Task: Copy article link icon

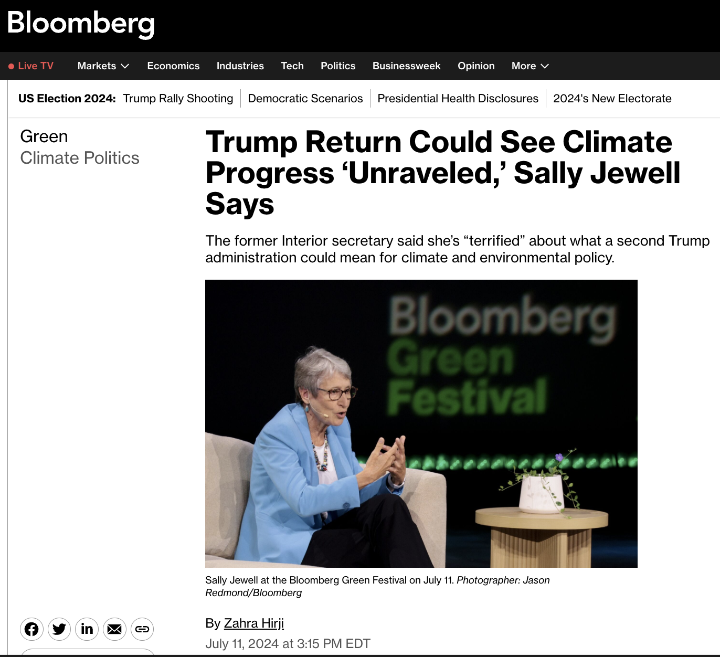Action: [x=142, y=629]
